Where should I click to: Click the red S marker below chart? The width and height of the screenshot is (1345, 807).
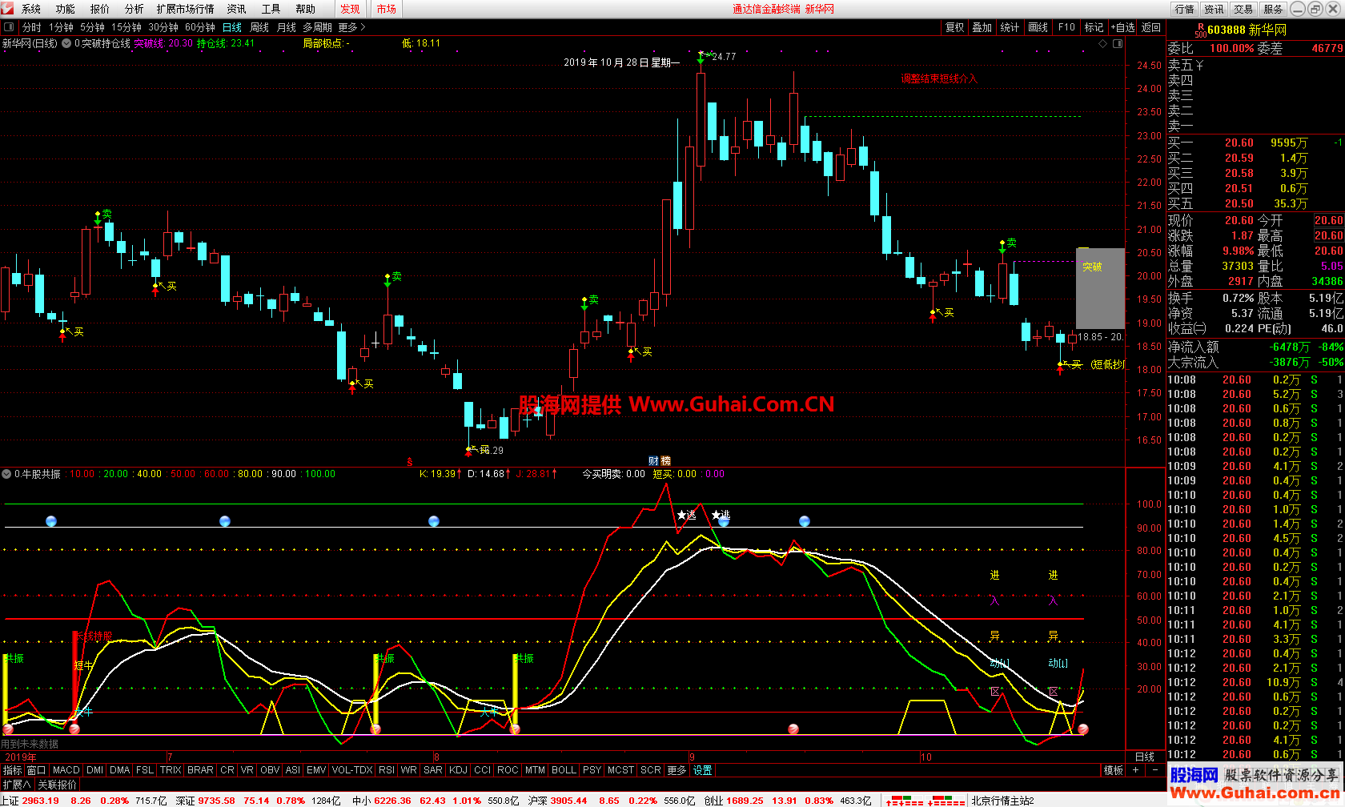[410, 462]
